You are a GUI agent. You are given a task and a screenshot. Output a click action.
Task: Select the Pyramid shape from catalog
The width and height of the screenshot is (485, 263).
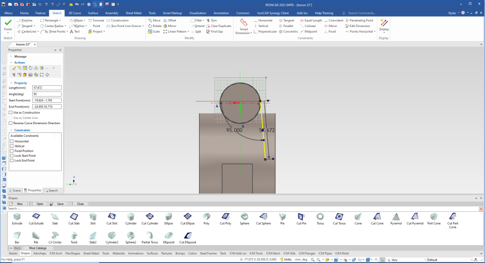395,217
